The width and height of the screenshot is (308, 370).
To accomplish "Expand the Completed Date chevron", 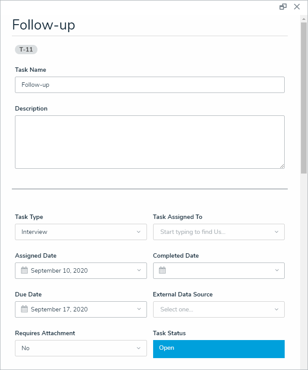I will (x=276, y=270).
